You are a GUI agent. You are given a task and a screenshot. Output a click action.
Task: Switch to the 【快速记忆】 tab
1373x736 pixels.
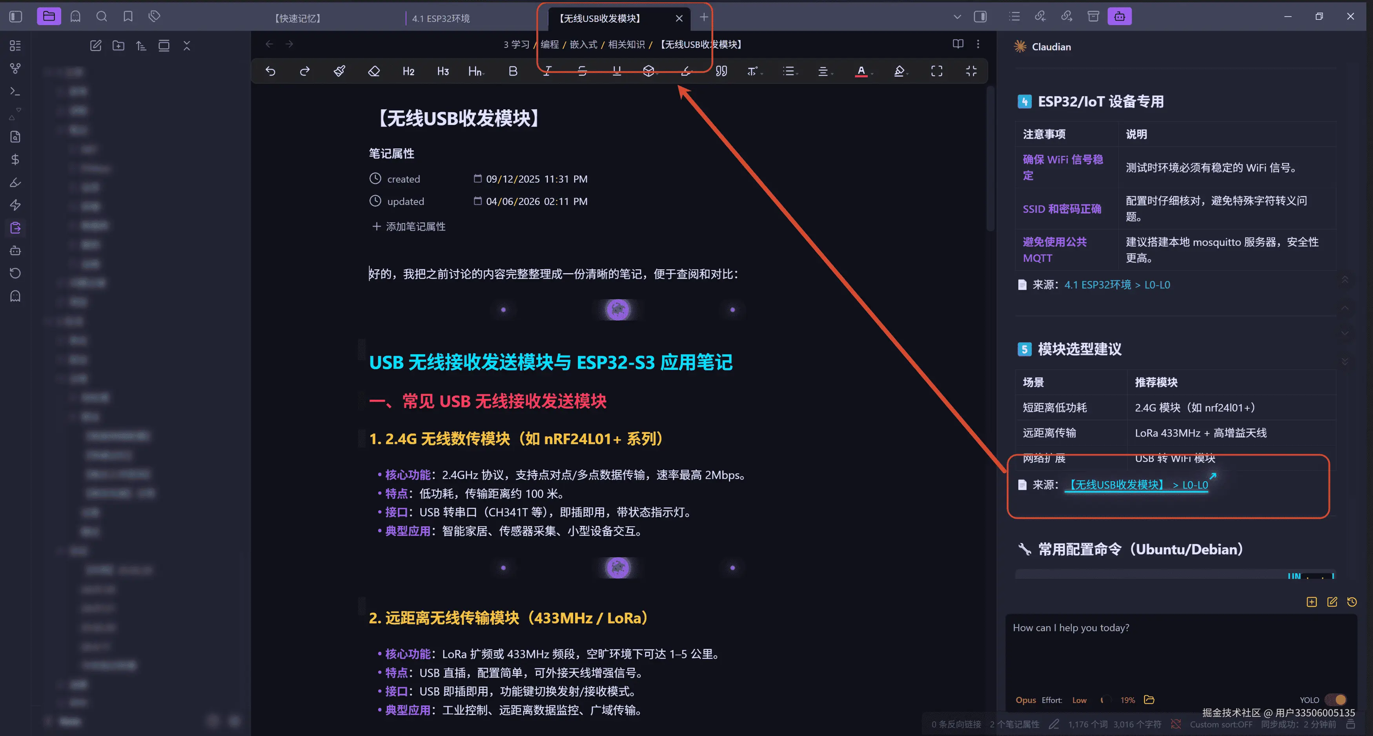point(298,19)
